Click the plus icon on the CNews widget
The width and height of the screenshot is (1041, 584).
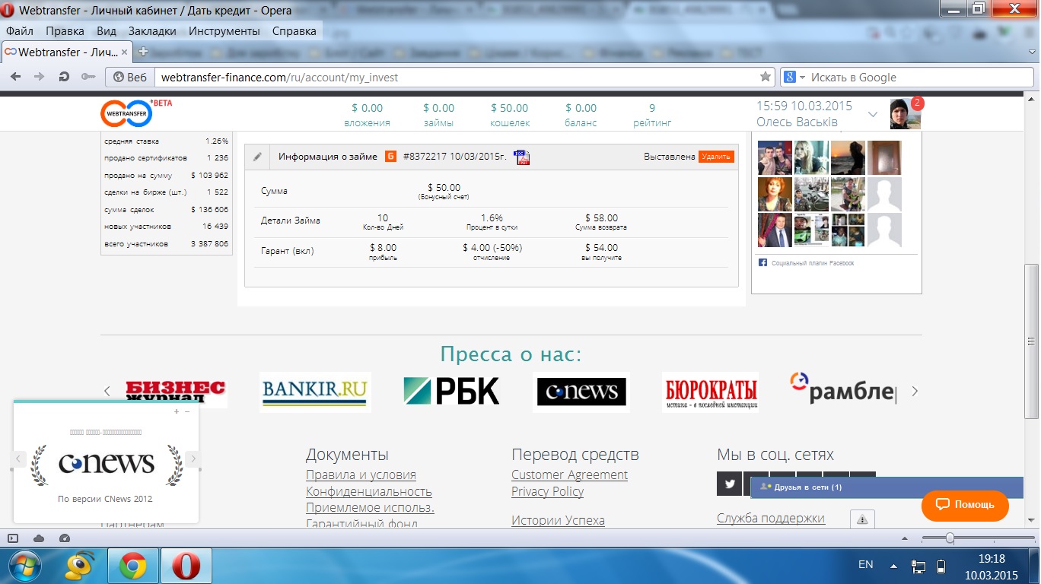pos(177,411)
